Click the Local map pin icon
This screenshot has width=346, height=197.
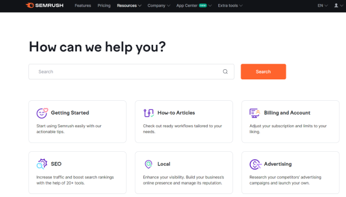(x=149, y=164)
